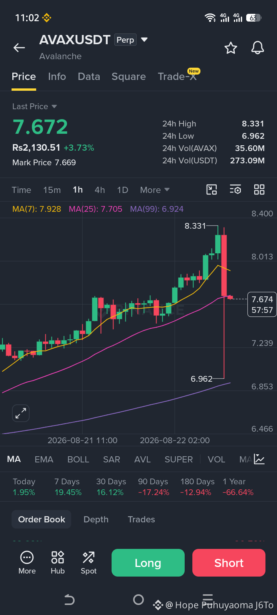Open chart layout grid icon
Image resolution: width=277 pixels, height=615 pixels.
point(259,189)
